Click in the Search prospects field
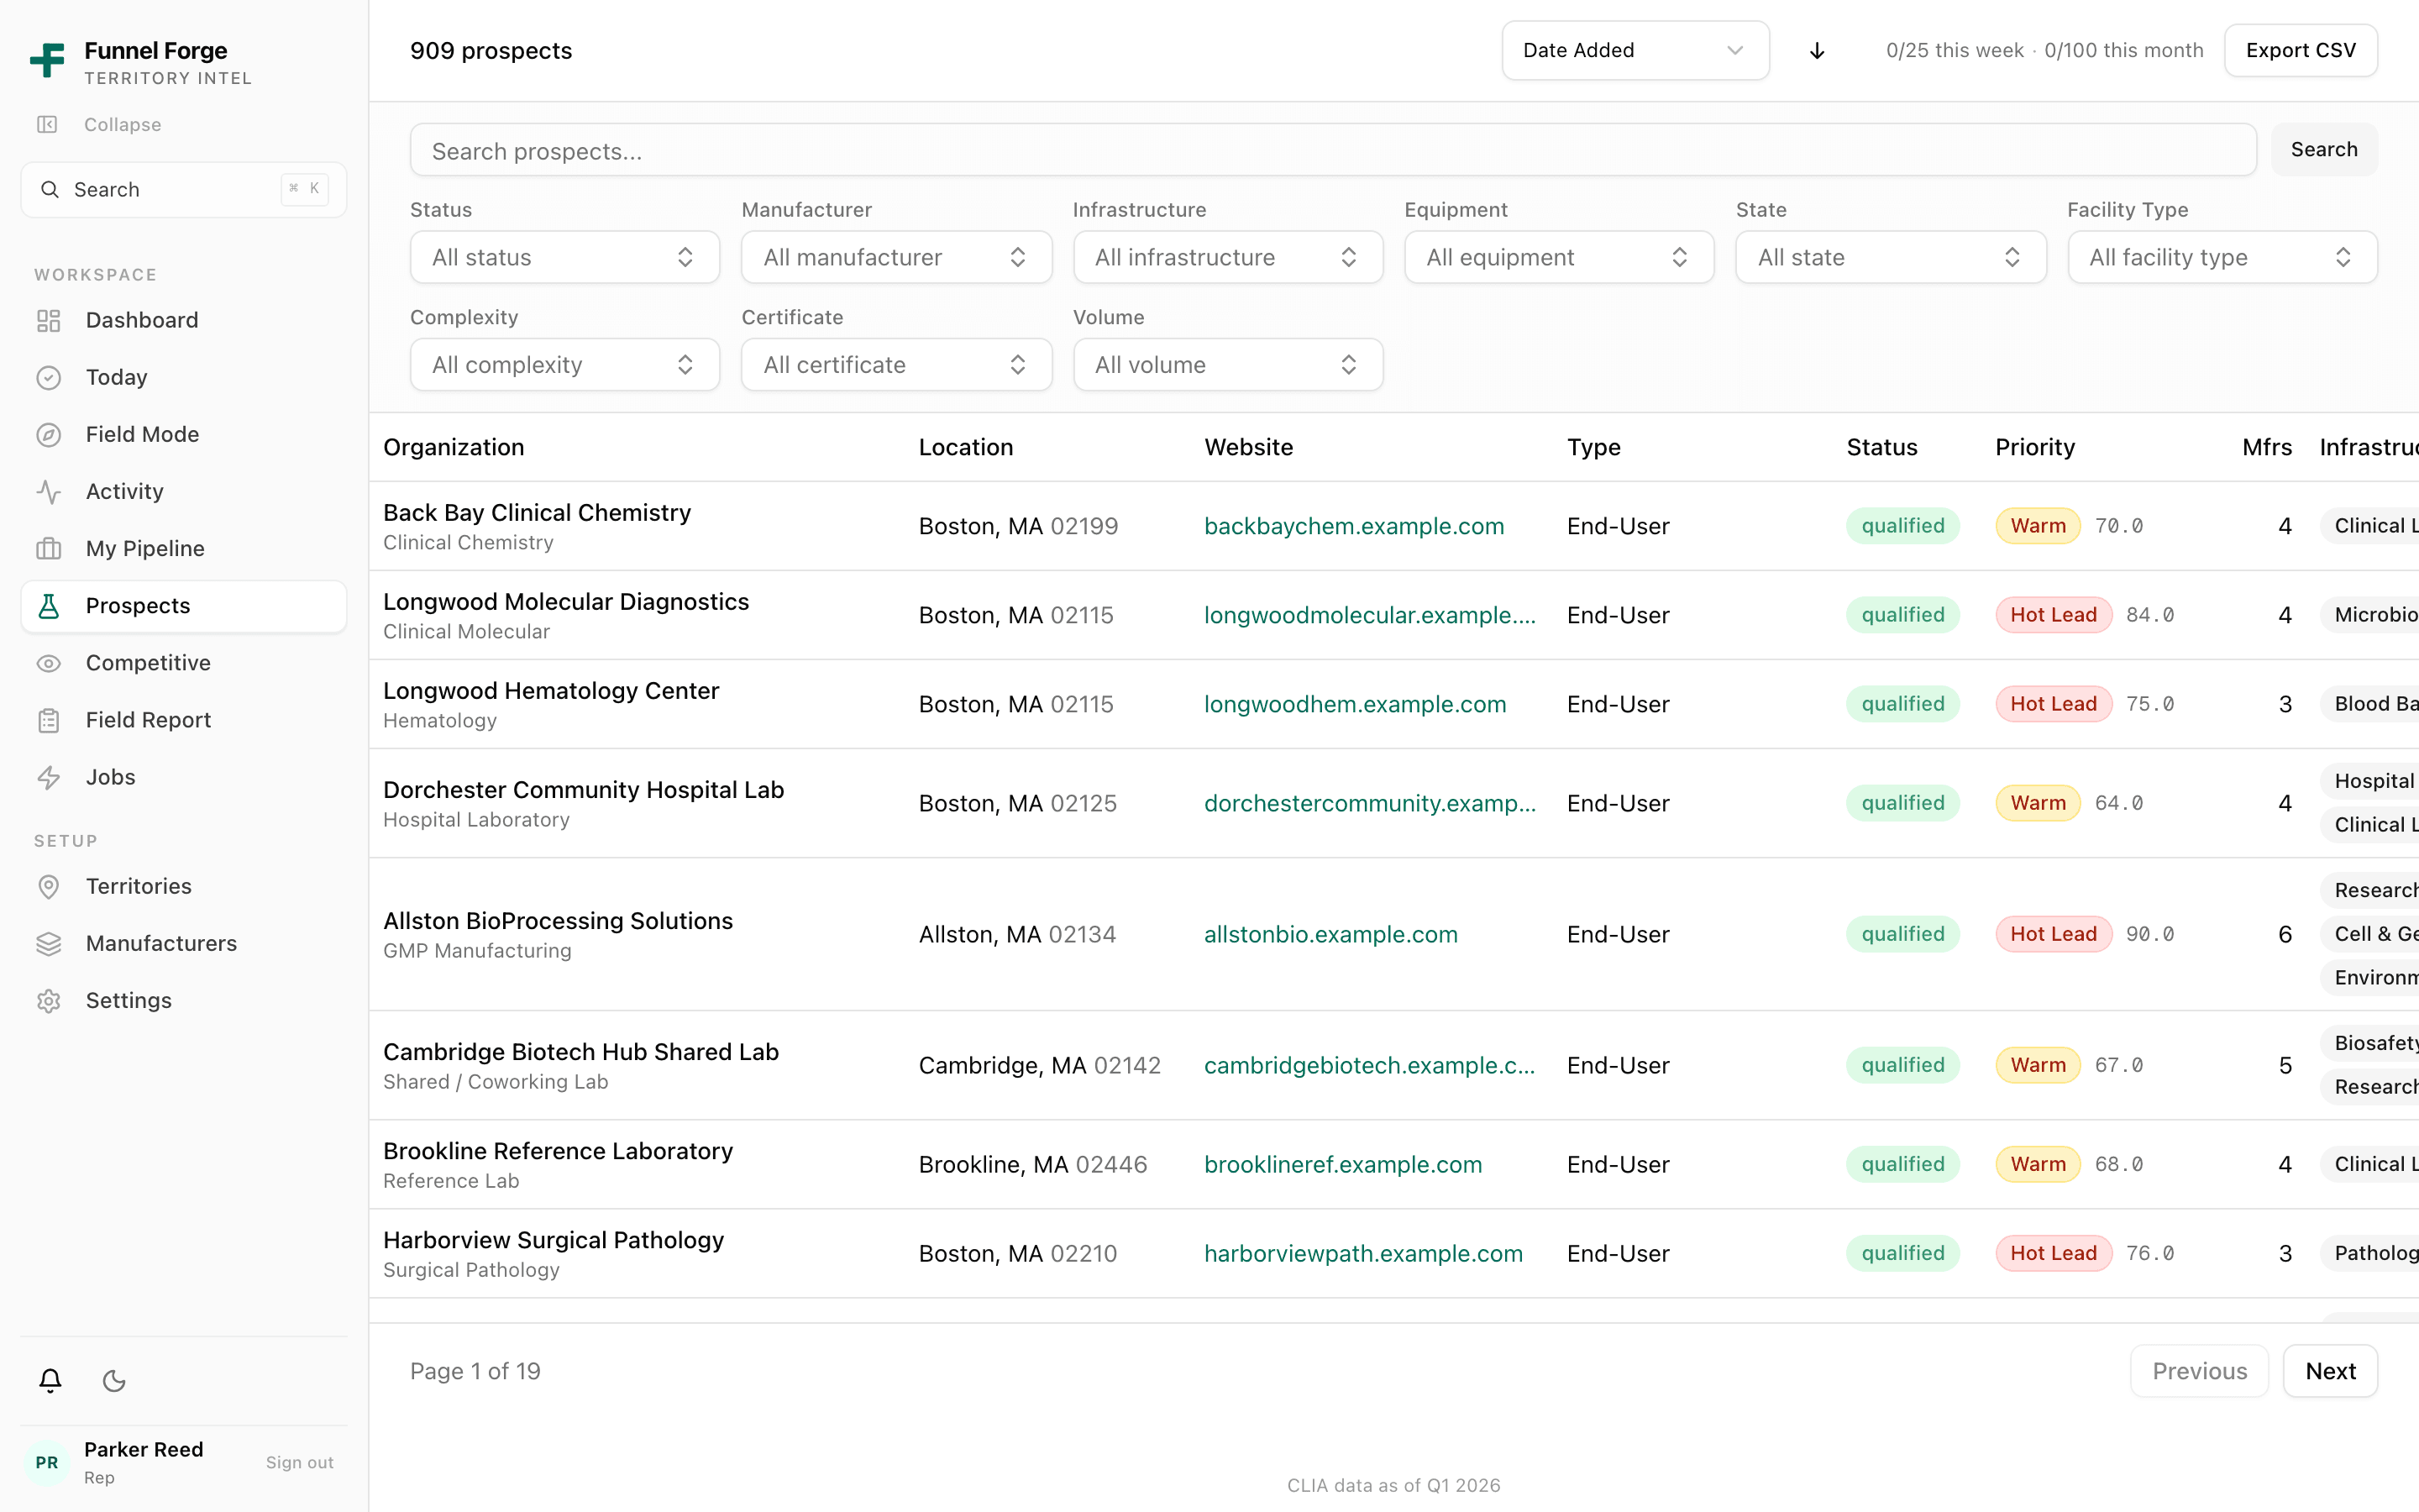The height and width of the screenshot is (1512, 2419). 1332,150
